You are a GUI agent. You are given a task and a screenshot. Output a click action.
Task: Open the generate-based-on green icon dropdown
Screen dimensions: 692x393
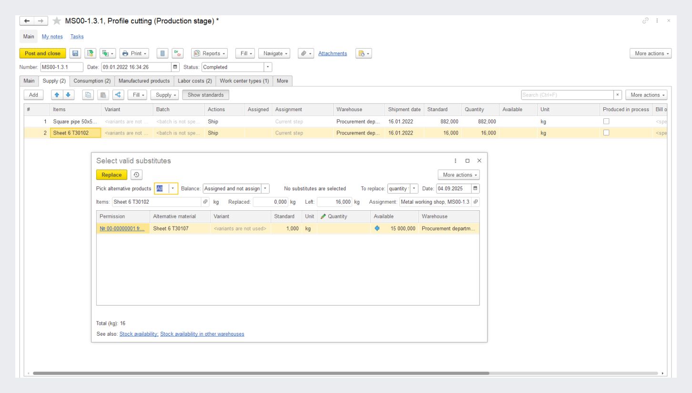tap(108, 53)
